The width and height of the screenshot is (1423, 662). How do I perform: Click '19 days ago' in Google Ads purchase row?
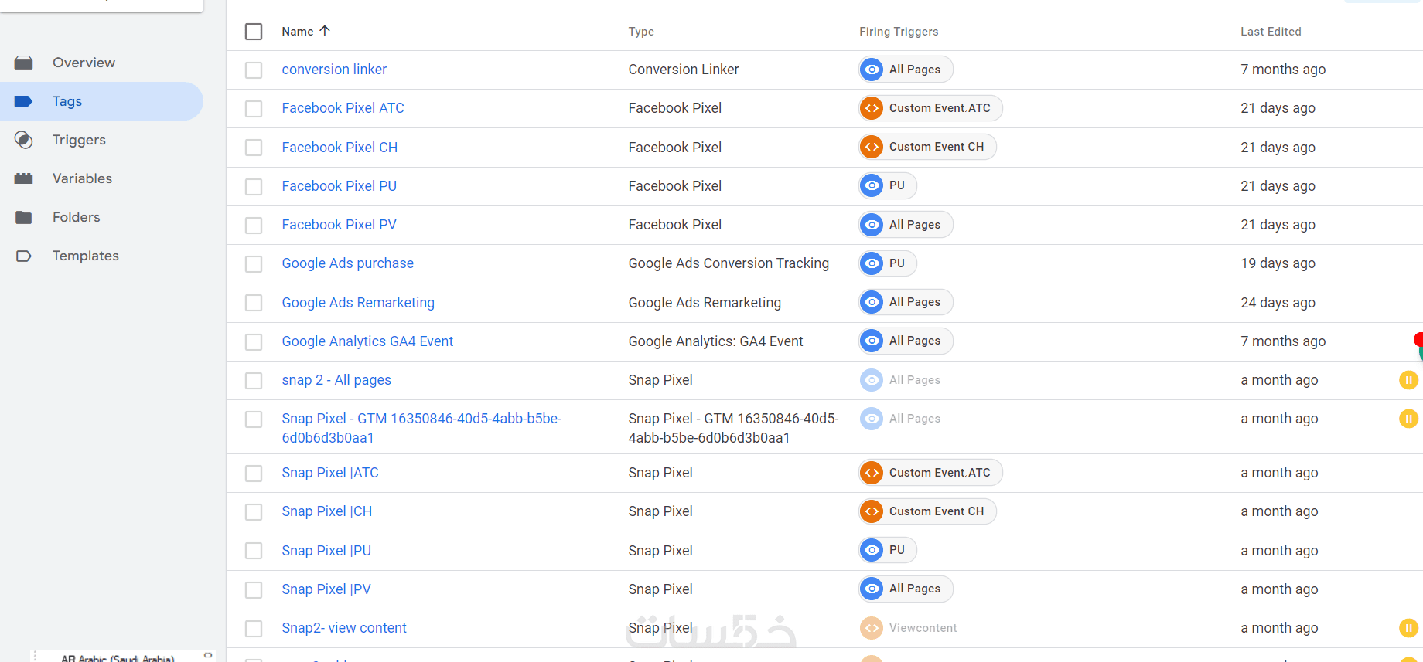(x=1278, y=263)
